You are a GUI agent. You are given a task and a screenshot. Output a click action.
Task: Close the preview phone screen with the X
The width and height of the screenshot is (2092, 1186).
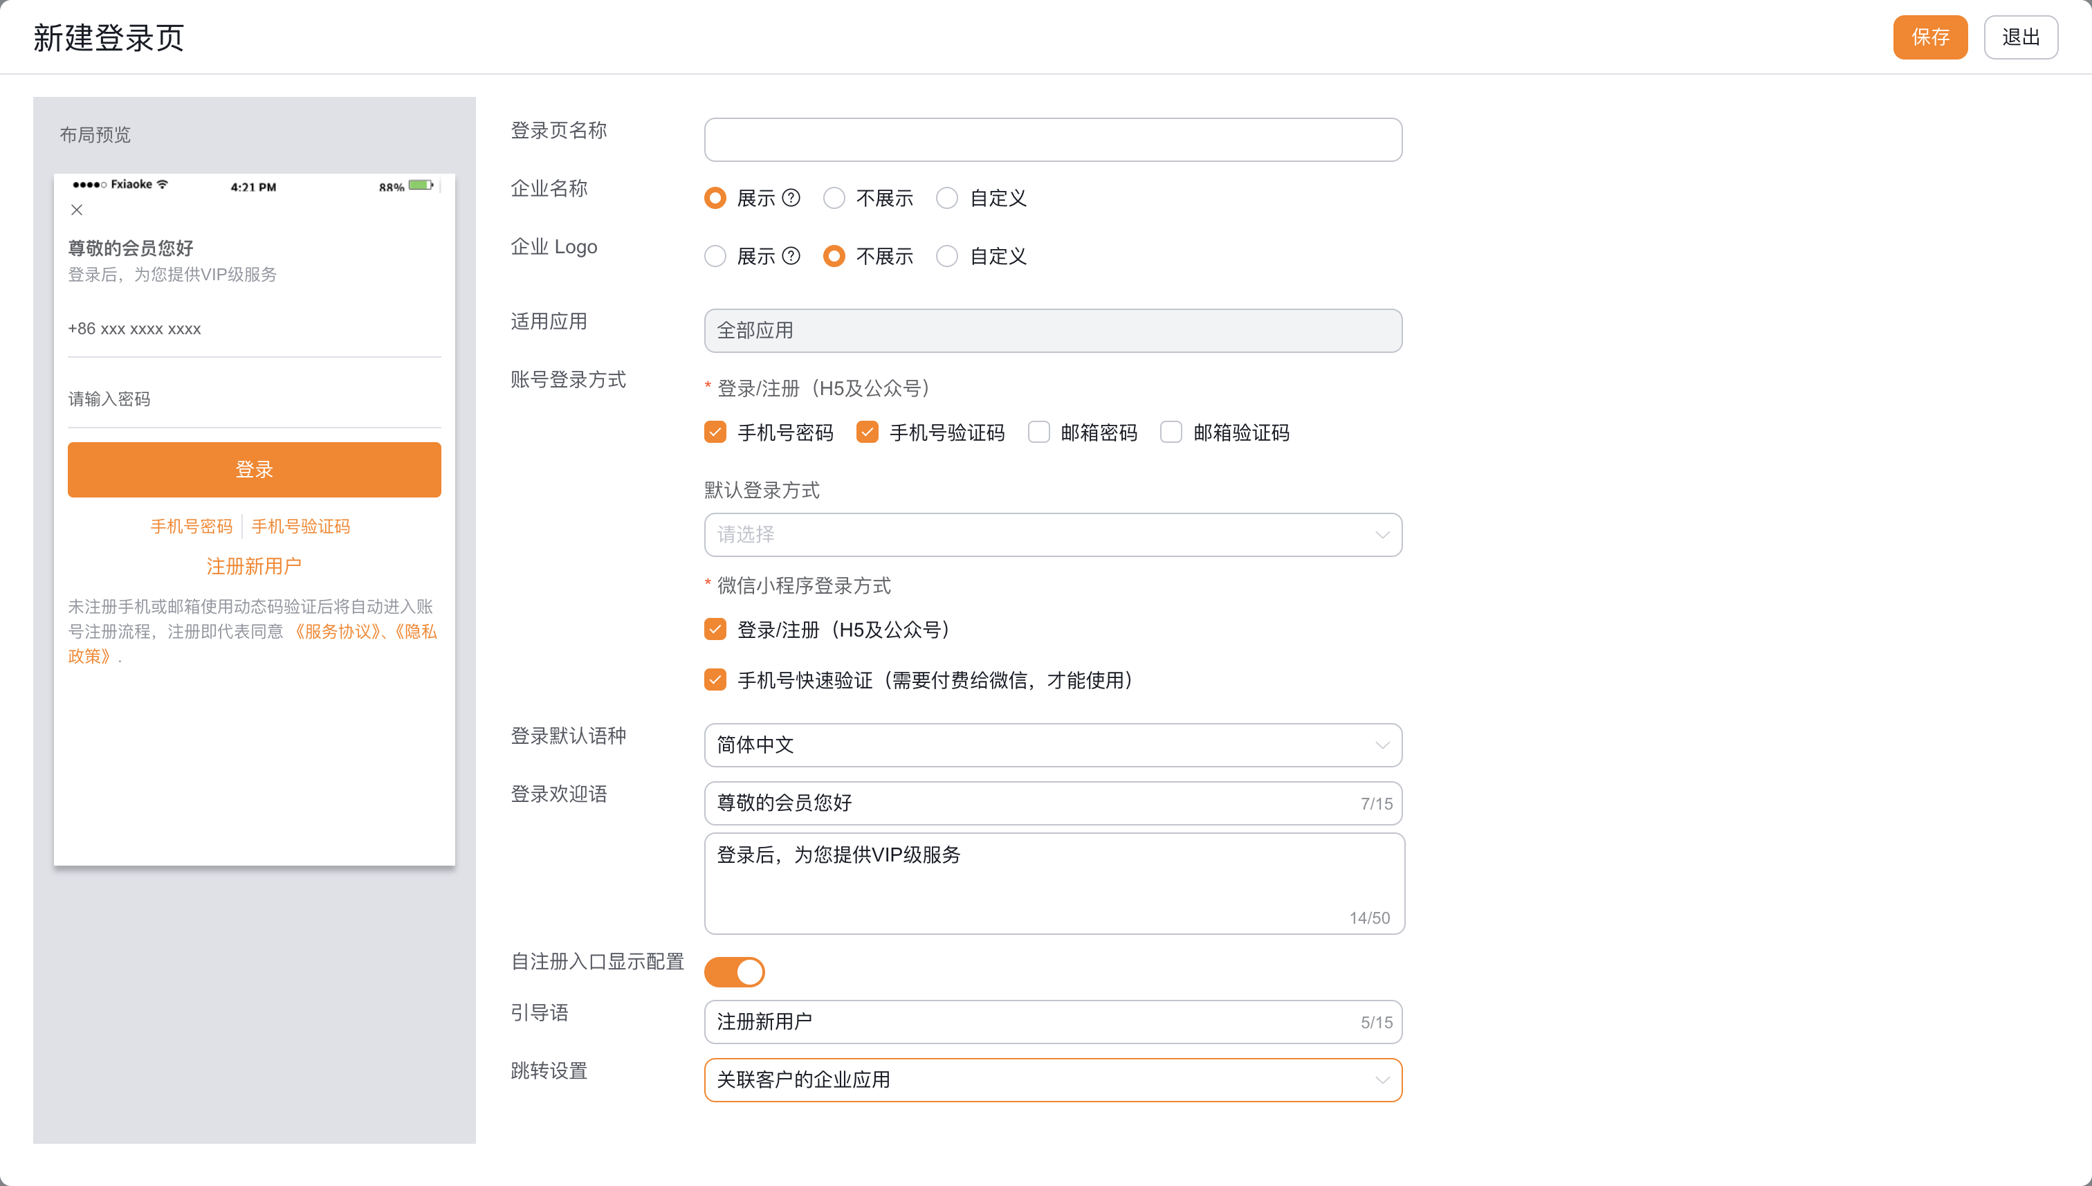click(x=77, y=210)
